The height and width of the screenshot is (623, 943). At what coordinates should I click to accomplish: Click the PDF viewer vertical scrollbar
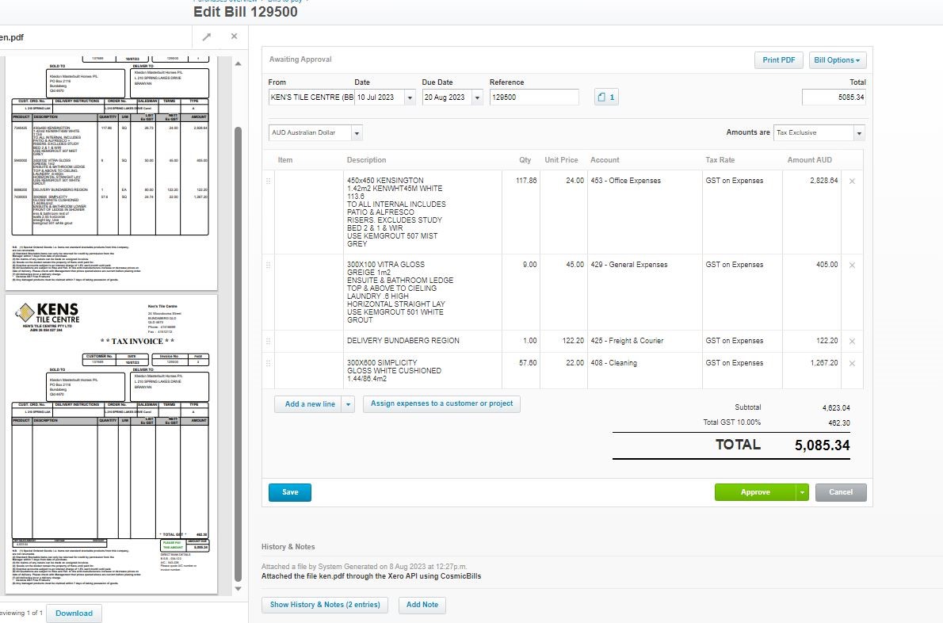239,355
